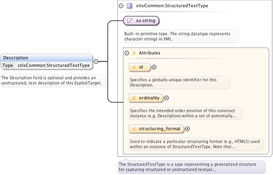The width and height of the screenshot is (273, 175).
Task: Click the purple StructuredTextType complex type icon
Action: tap(129, 6)
